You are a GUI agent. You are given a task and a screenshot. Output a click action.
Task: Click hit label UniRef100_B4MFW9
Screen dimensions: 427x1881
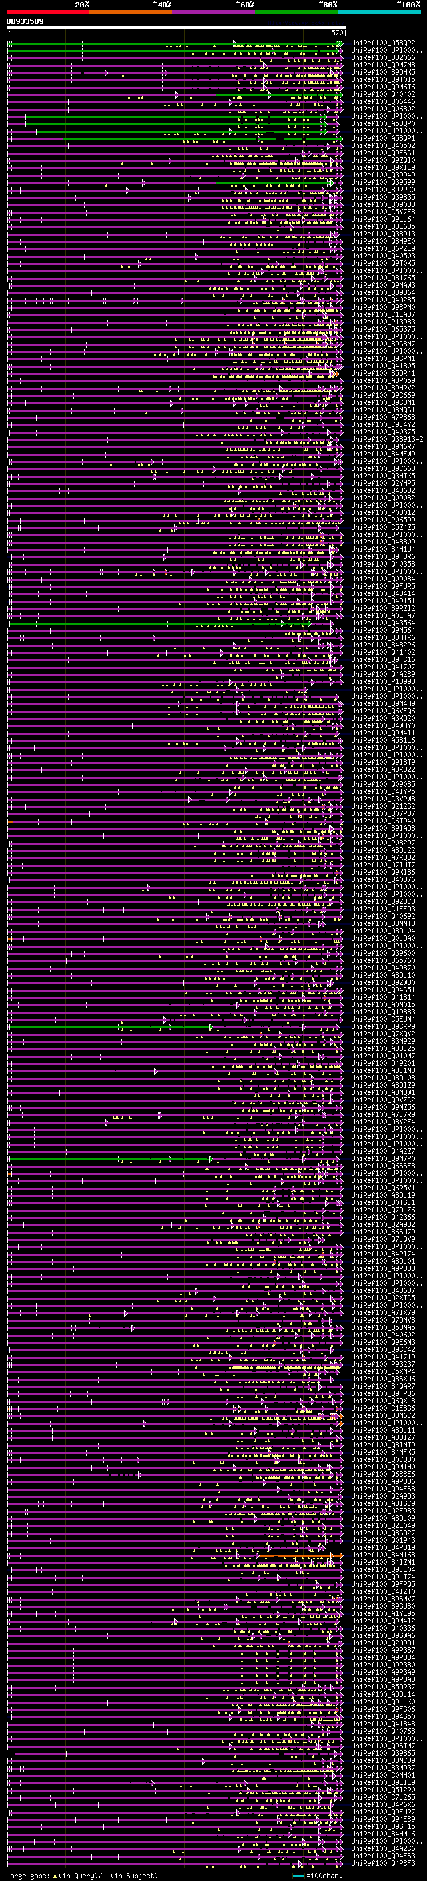(x=383, y=454)
